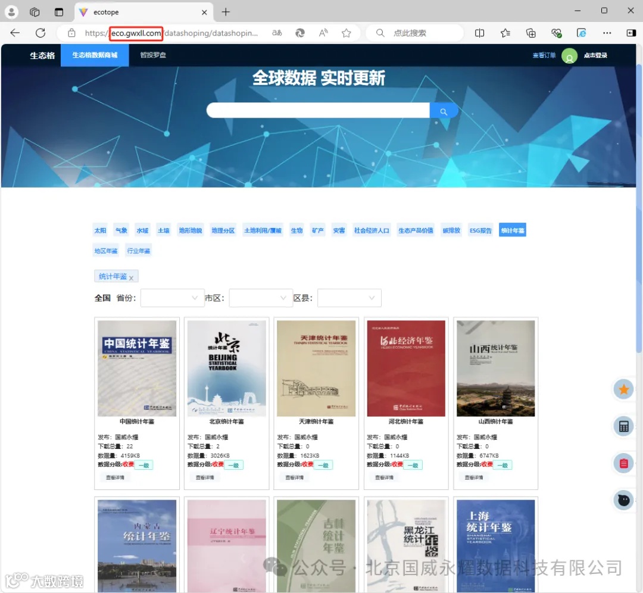
Task: Click 查看详情 under 北京统计年鉴
Action: pyautogui.click(x=205, y=477)
